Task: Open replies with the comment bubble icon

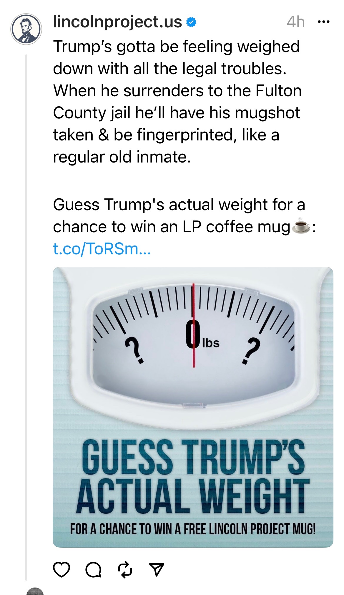Action: point(93,570)
